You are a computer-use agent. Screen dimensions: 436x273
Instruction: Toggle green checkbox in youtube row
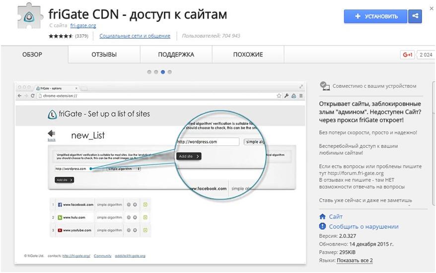pos(145,230)
